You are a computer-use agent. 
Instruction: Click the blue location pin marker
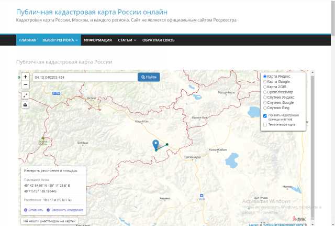(x=156, y=145)
